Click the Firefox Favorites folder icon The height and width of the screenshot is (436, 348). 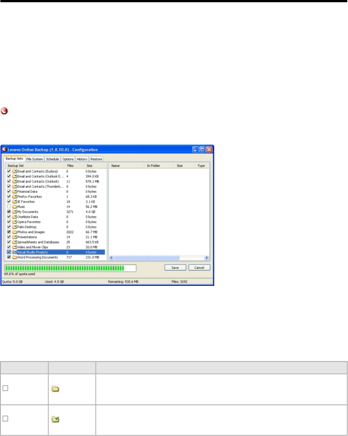[14, 196]
